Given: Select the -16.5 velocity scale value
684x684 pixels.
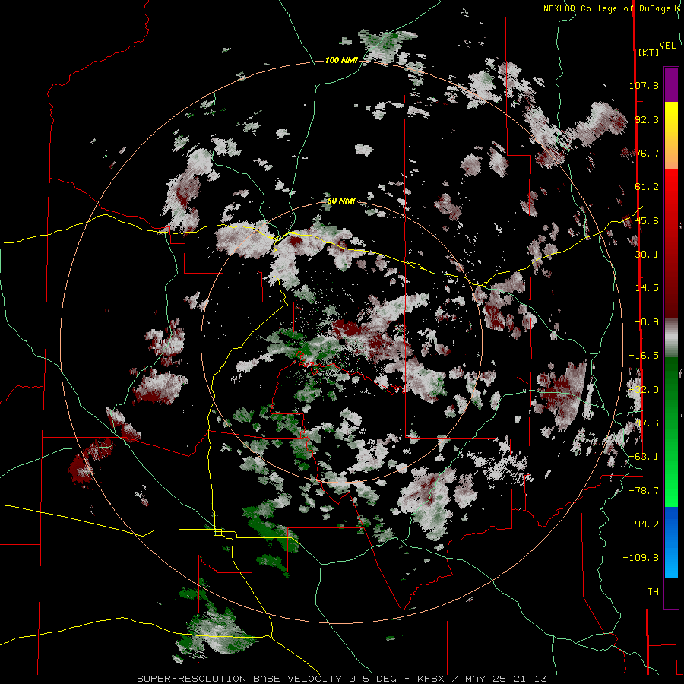Looking at the screenshot, I should (644, 356).
